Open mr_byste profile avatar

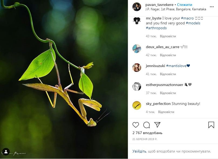(137, 21)
